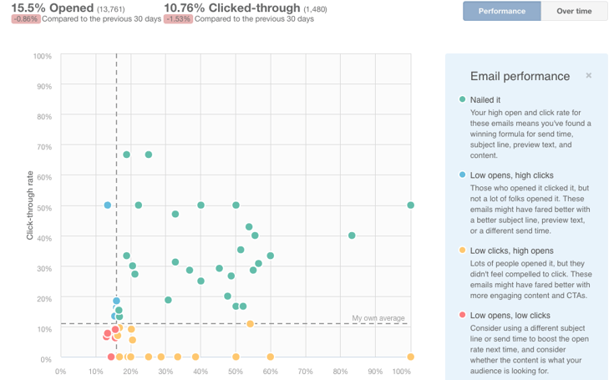Click the red Low opens, low clicks dot
Screen dimensions: 614x380
[x=463, y=316]
